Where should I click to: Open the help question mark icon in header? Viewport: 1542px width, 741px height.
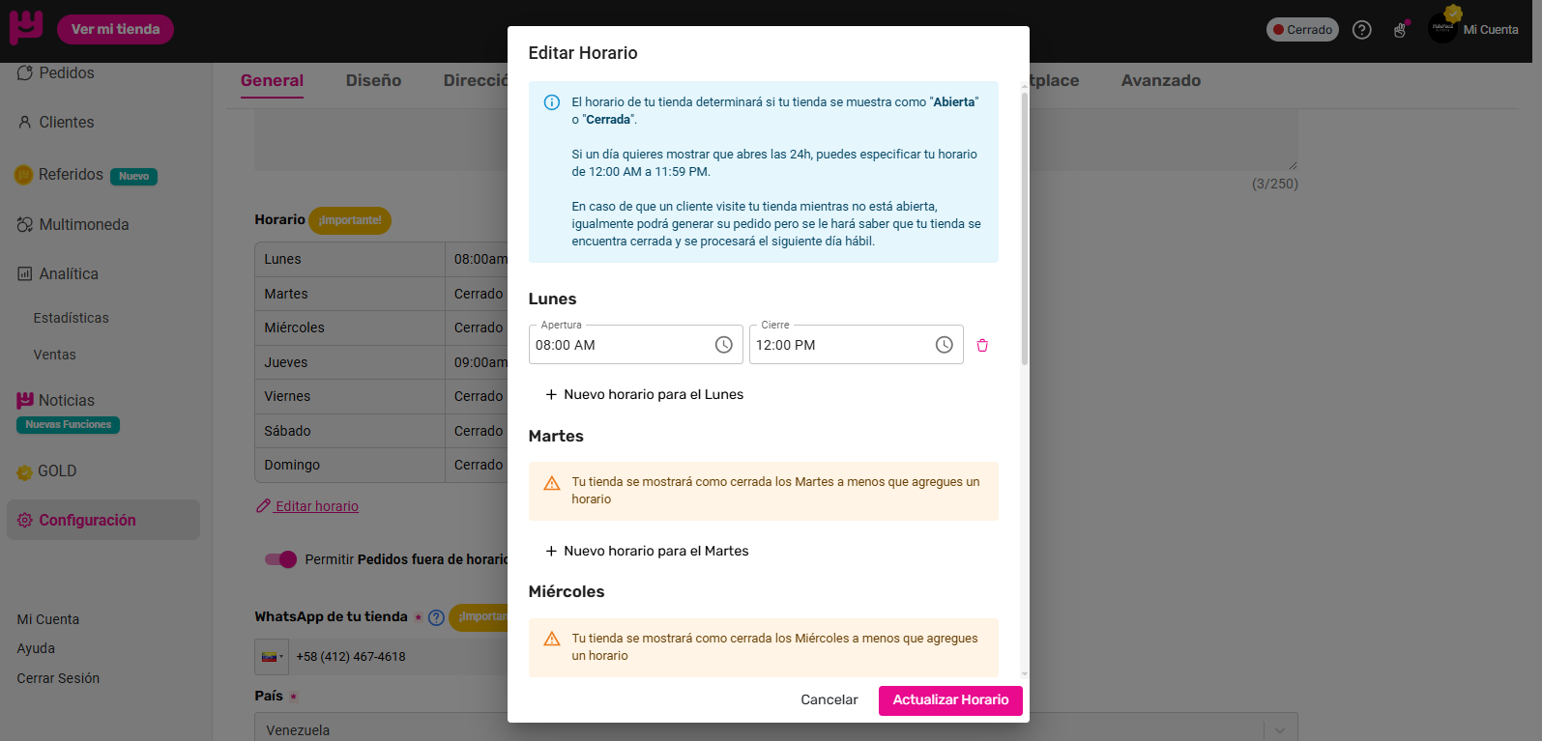click(1362, 30)
